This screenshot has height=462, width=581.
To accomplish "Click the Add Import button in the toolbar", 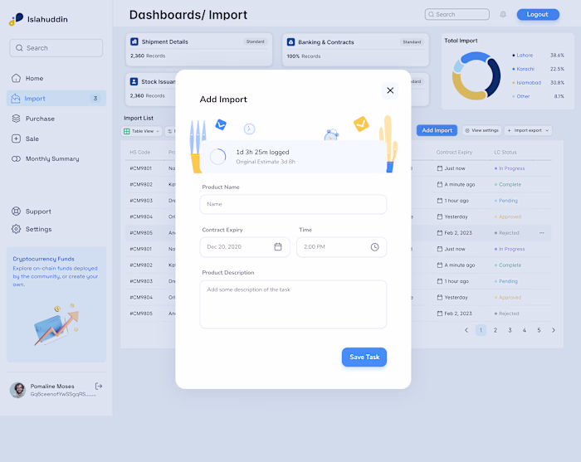I will (437, 130).
